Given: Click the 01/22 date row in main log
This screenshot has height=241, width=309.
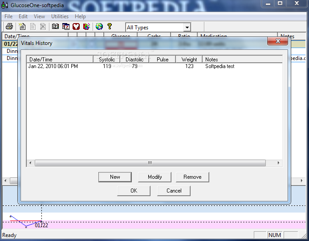Looking at the screenshot, I should click(x=10, y=44).
